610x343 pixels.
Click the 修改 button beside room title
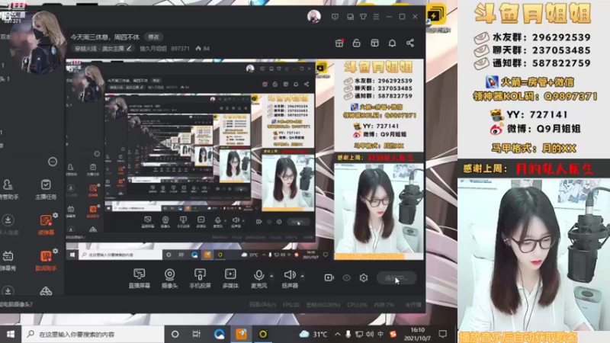click(x=154, y=37)
